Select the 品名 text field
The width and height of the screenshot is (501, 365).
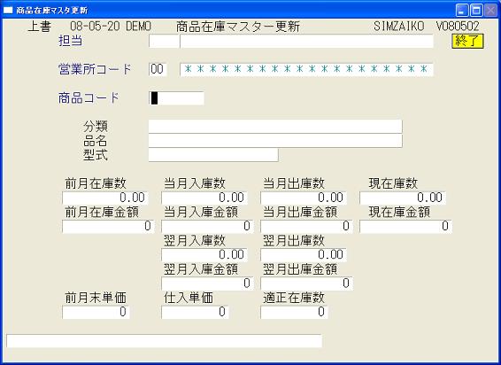click(275, 141)
